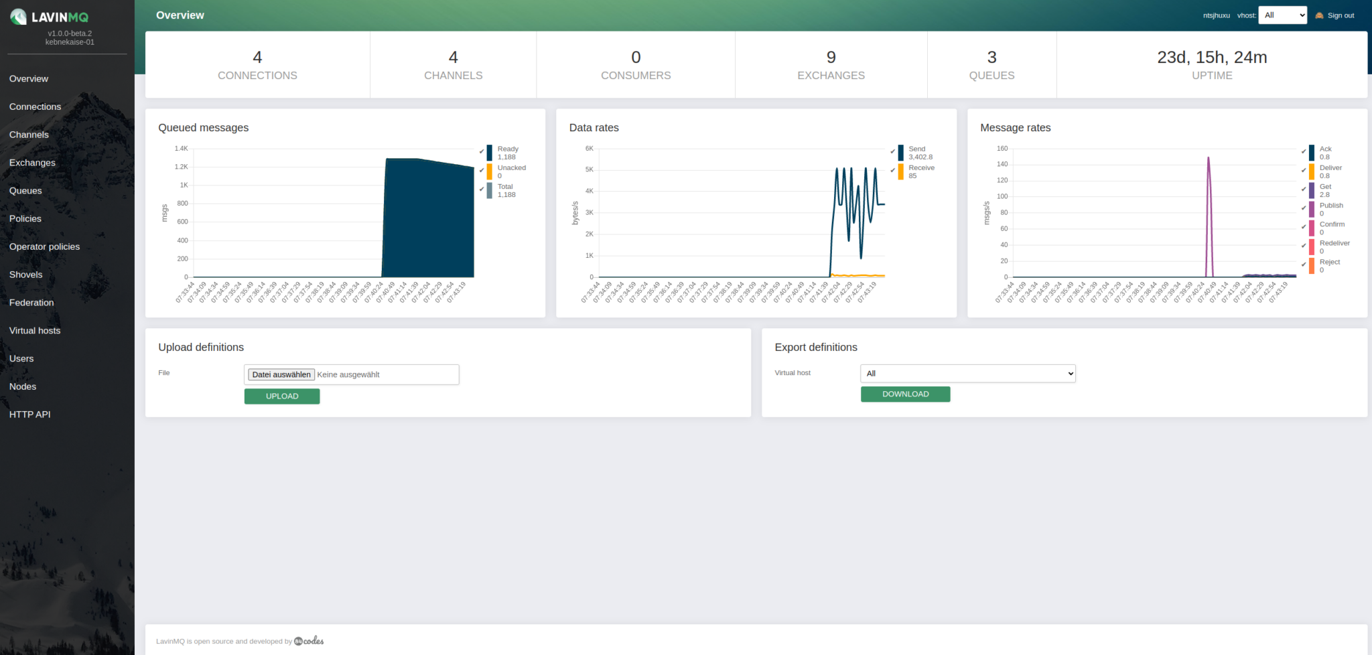This screenshot has height=655, width=1372.
Task: Open HTTP API documentation link
Action: point(30,415)
